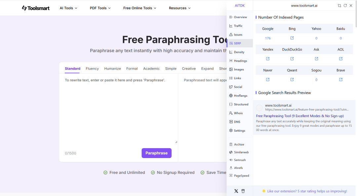Screen dimensions: 357x196
Task: Click the Baidu indexed pages count 0
Action: [340, 38]
